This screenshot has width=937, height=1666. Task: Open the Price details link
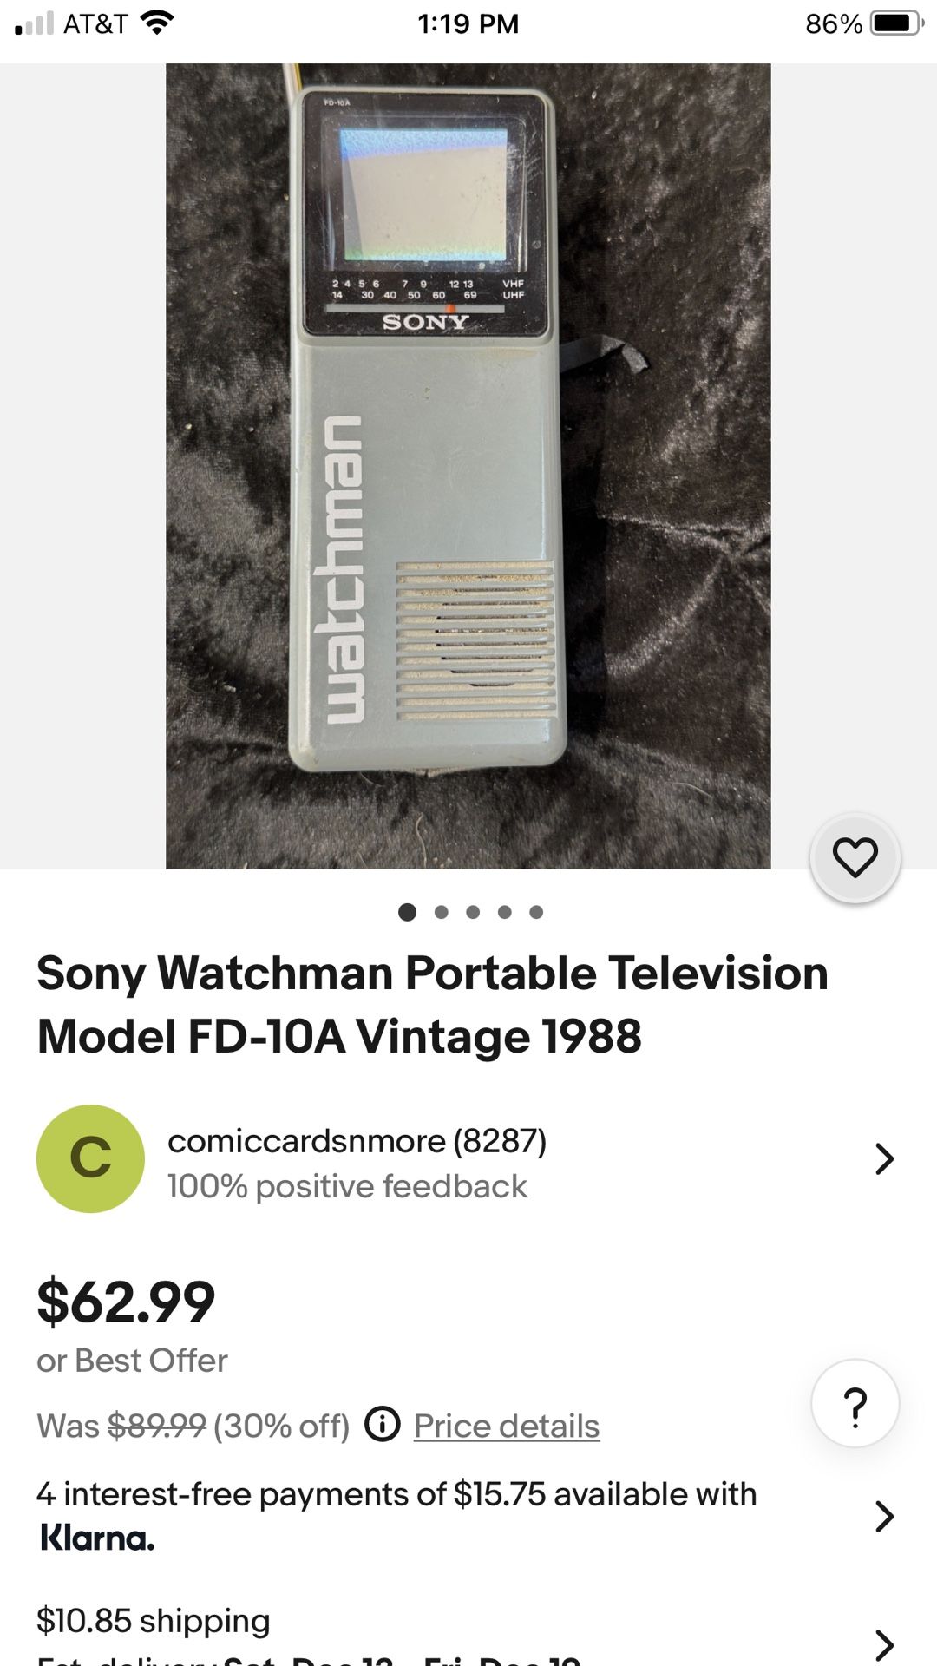[x=506, y=1425]
